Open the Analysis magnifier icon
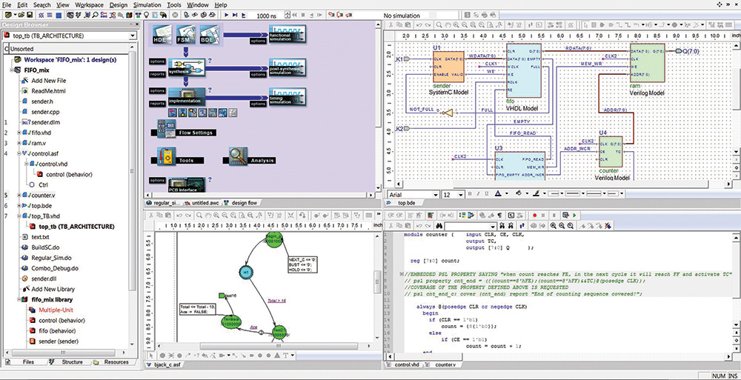741x380 pixels. coord(238,156)
